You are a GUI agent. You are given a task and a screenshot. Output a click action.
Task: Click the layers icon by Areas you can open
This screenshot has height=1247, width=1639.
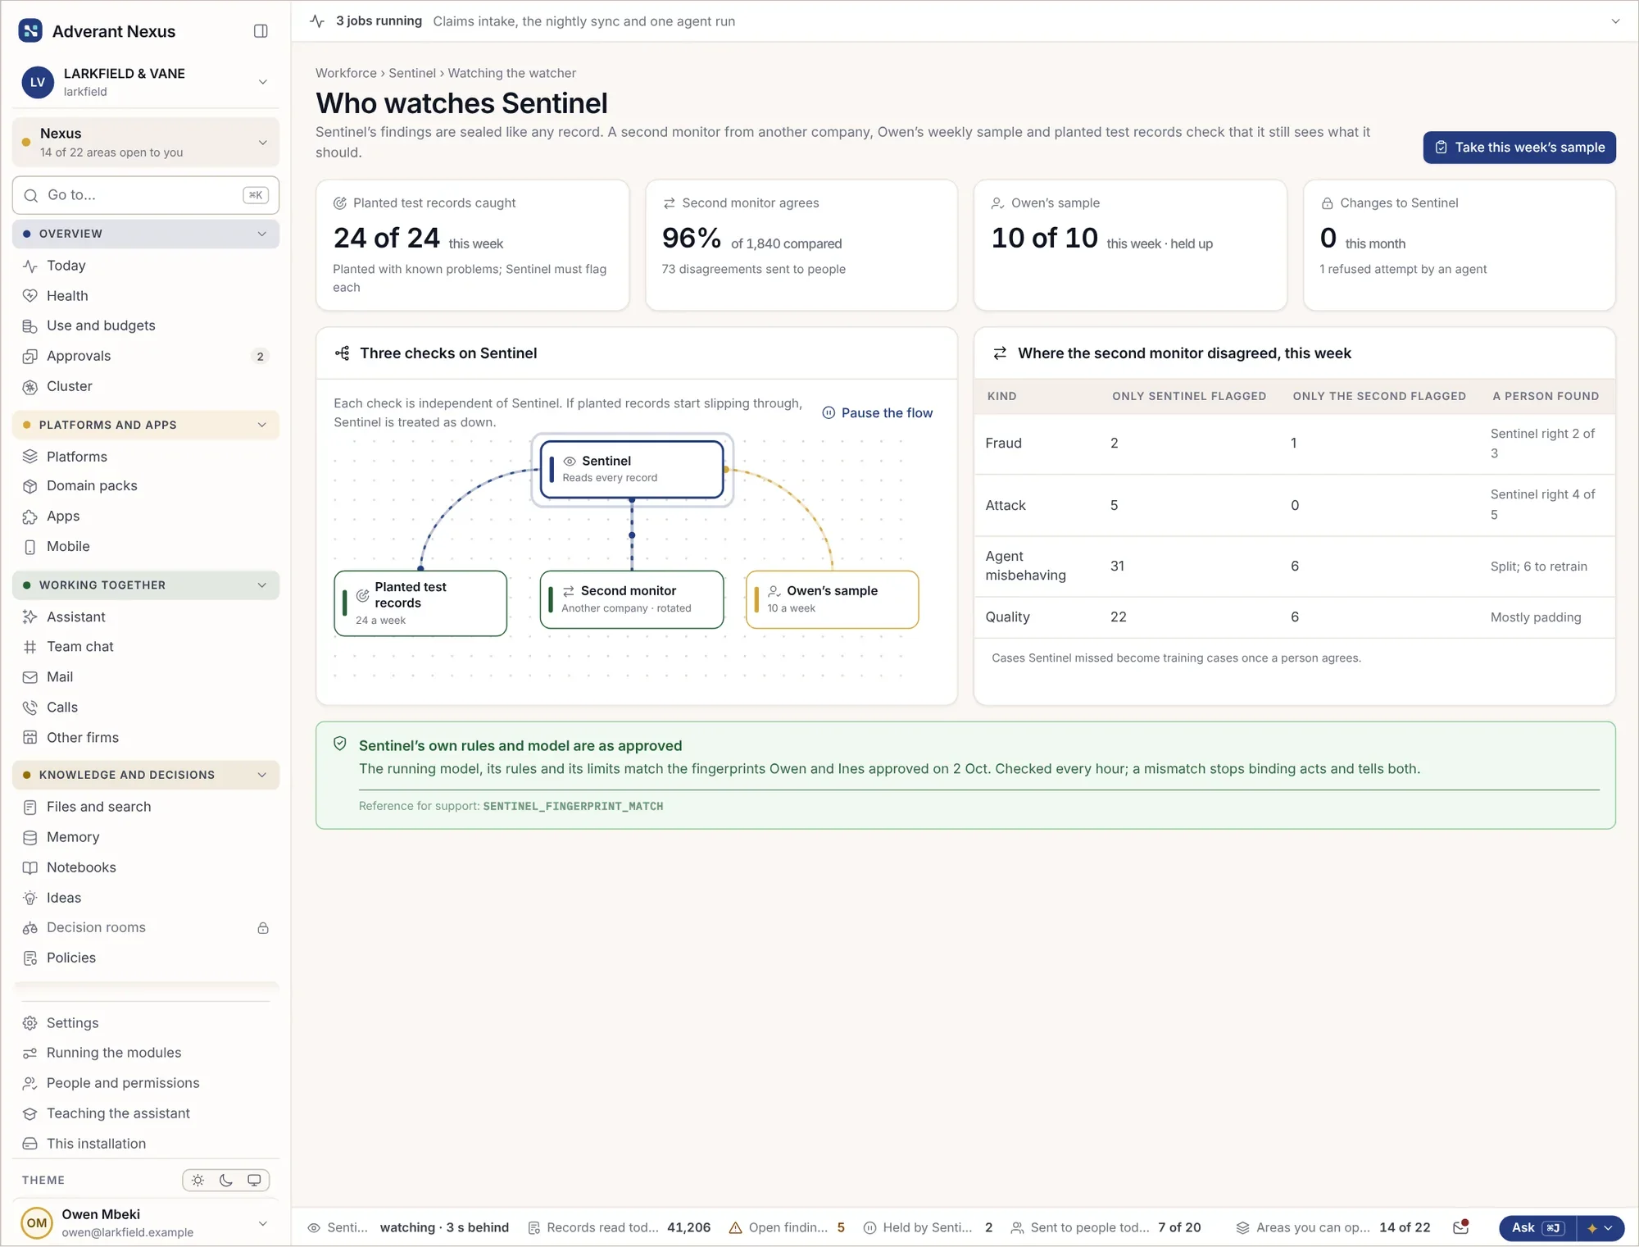coord(1243,1228)
